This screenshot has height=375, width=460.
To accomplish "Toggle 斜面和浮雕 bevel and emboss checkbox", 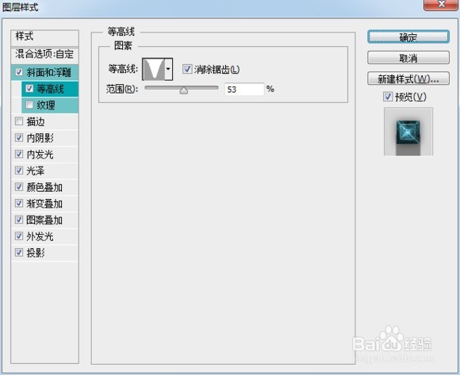I will click(19, 72).
